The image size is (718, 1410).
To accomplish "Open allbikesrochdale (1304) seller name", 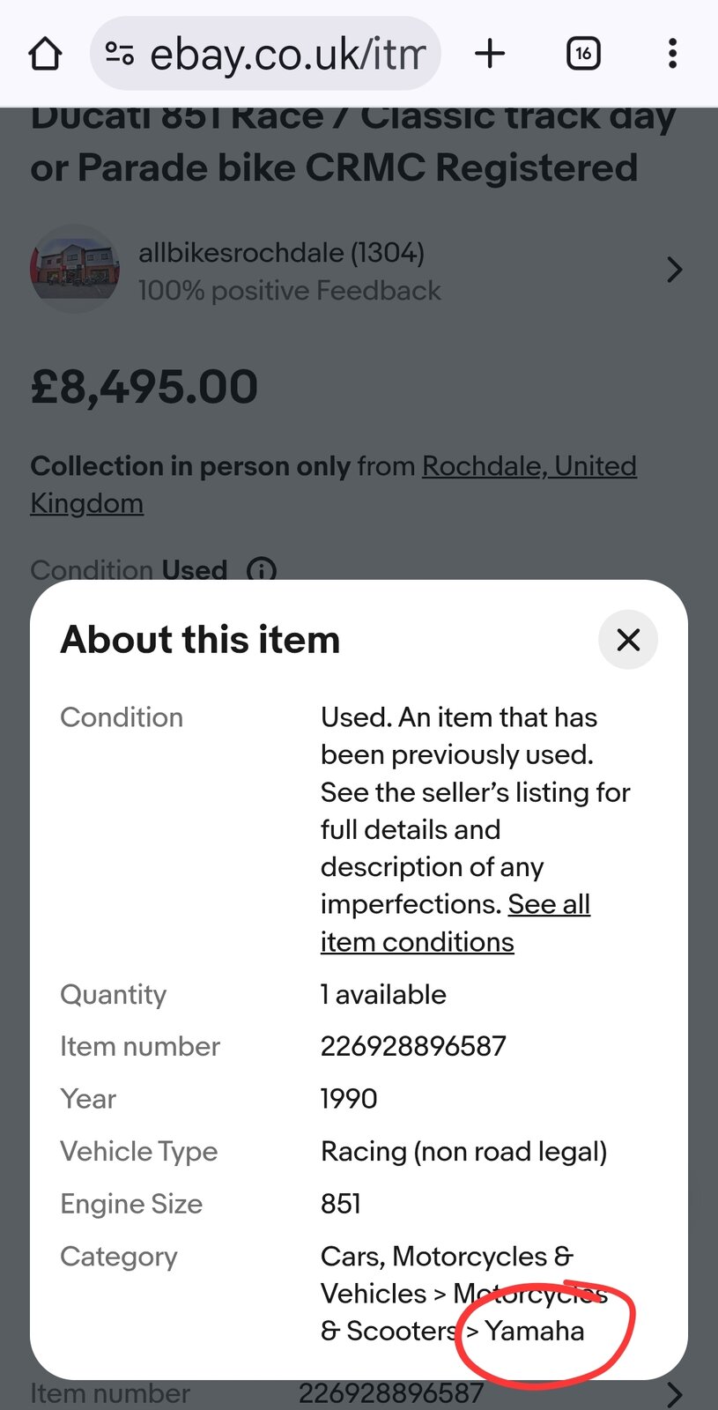I will pyautogui.click(x=281, y=253).
